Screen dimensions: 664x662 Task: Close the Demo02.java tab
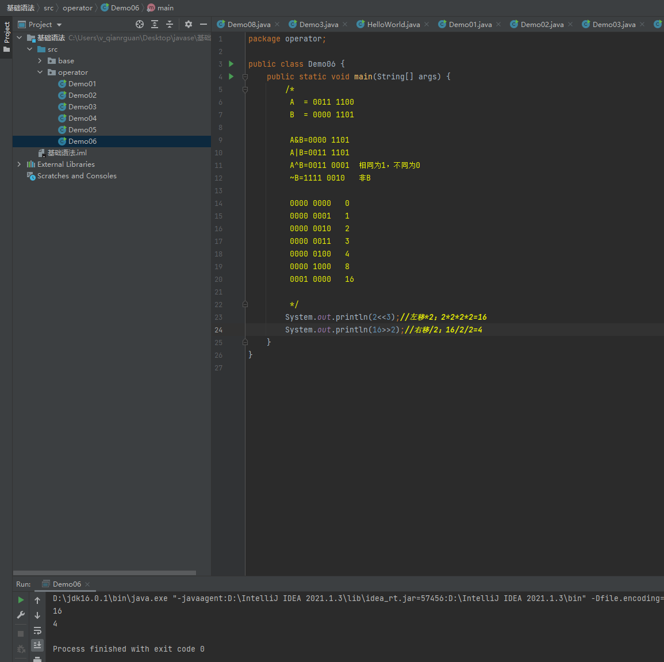point(570,24)
